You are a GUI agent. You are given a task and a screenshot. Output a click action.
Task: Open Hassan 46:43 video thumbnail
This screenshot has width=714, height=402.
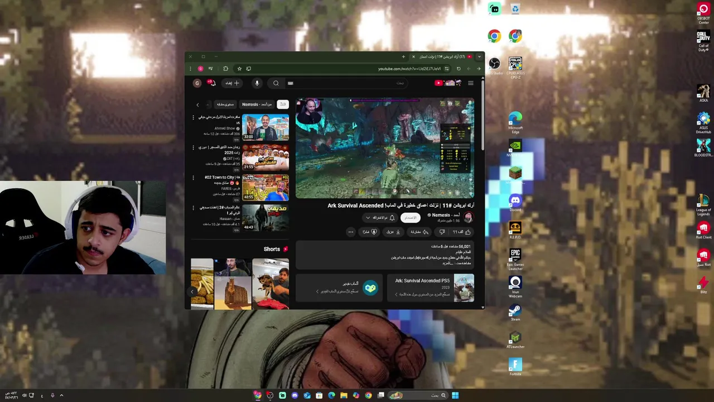[x=266, y=218]
